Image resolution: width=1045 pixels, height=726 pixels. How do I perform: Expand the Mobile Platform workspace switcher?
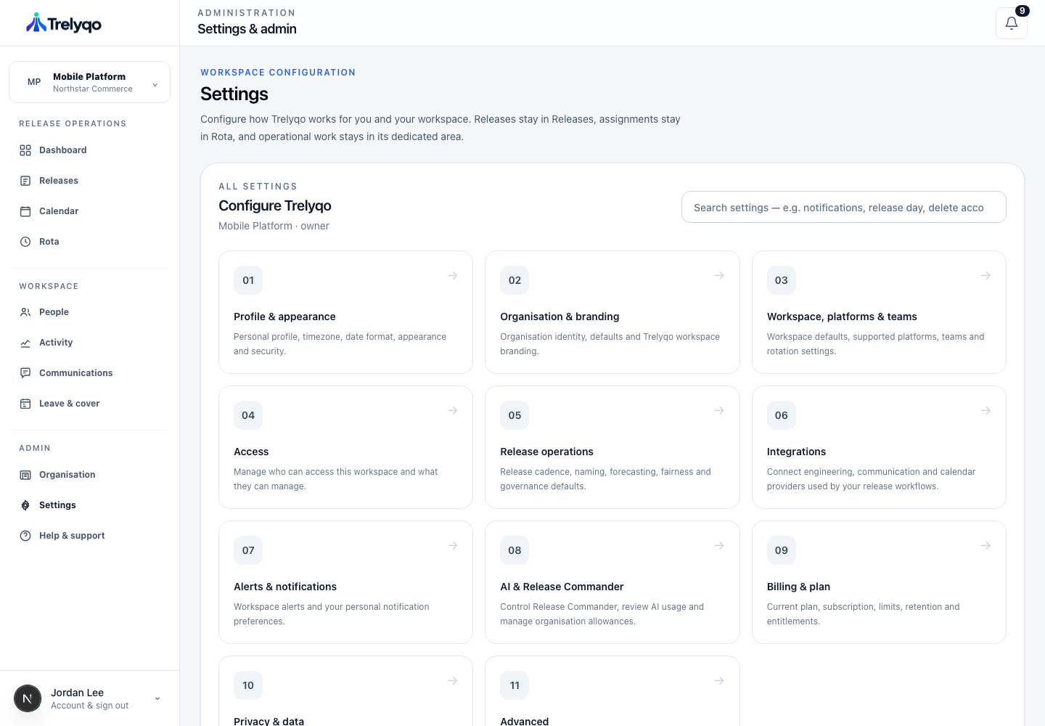click(89, 82)
